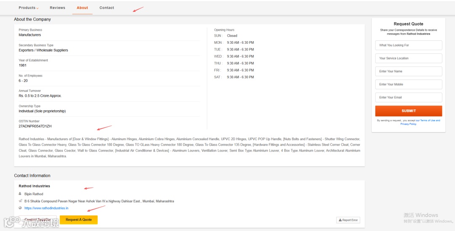Open the Privacy Policy link
This screenshot has width=455, height=231.
click(x=408, y=124)
